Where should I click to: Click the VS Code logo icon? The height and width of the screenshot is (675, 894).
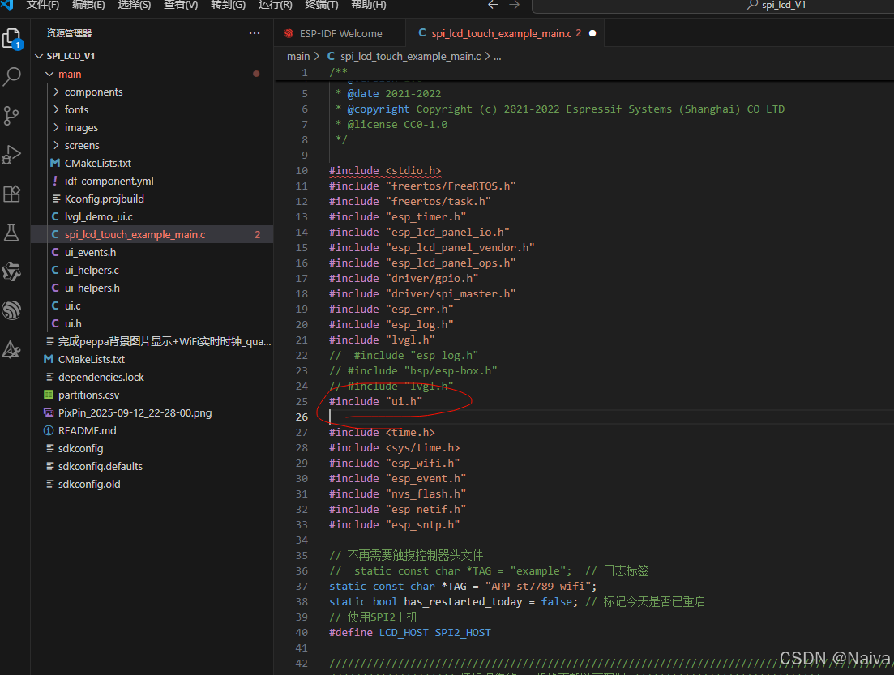(x=6, y=5)
